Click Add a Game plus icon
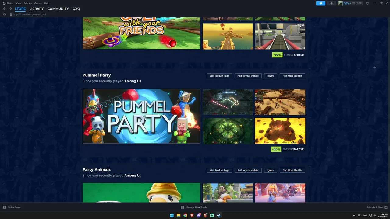Viewport: 390px width, 219px height. coord(5,207)
